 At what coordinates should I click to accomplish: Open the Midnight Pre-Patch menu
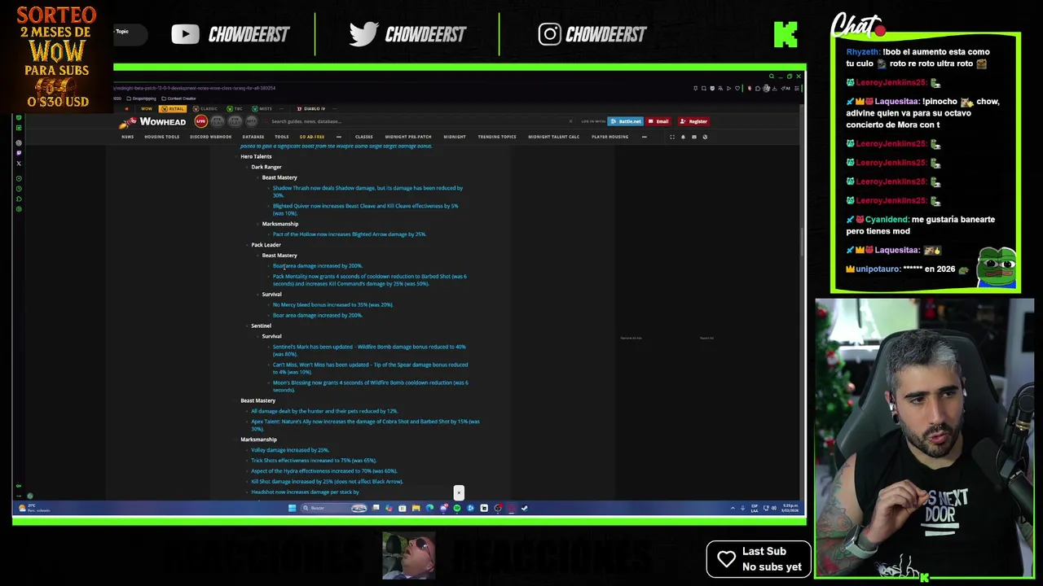[408, 137]
